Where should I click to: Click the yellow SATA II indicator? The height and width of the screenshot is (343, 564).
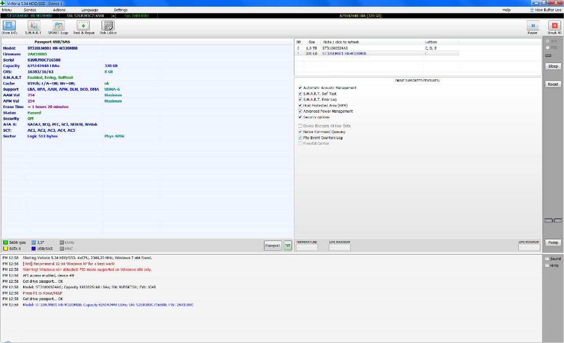click(x=6, y=248)
